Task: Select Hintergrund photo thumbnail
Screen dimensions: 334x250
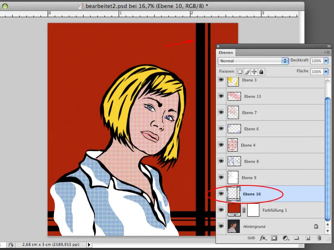Action: click(x=233, y=226)
